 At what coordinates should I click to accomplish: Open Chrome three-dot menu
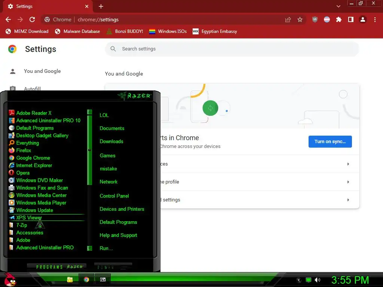(x=375, y=19)
